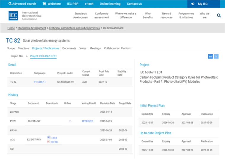Image resolution: width=225 pixels, height=159 pixels.
Task: Switch to the Meetings tab
Action: click(x=95, y=48)
